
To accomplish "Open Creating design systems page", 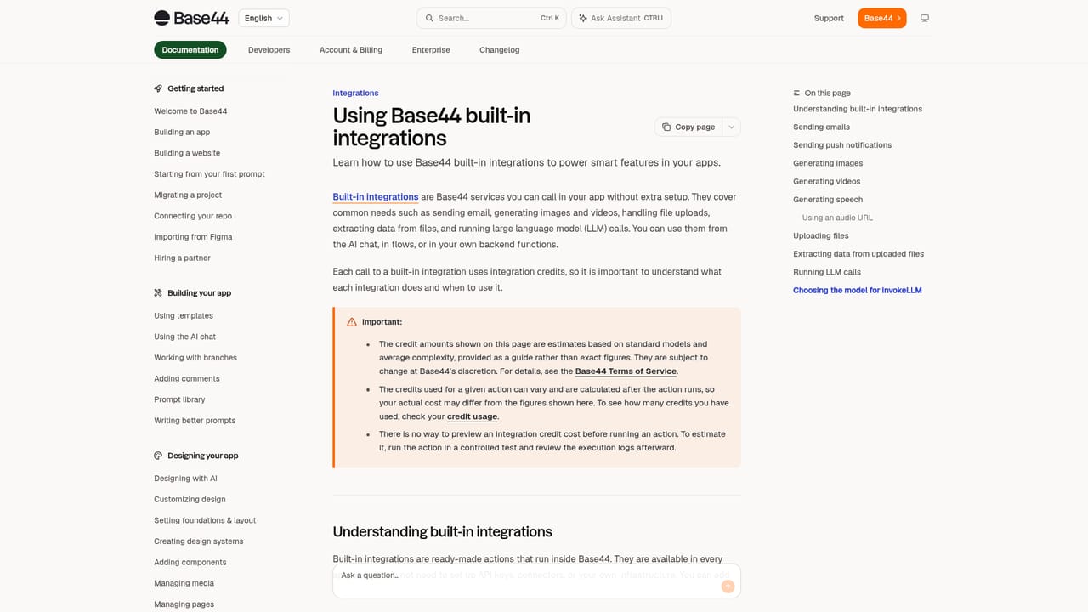I will (198, 541).
